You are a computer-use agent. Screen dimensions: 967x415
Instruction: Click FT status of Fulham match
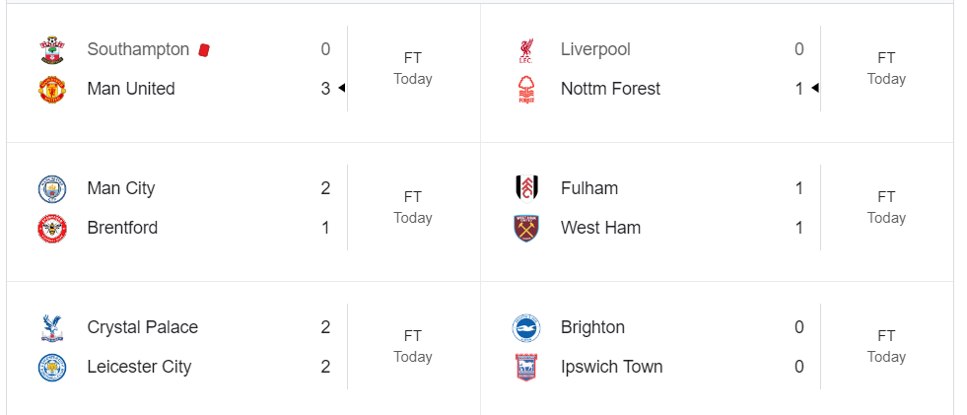(x=886, y=197)
